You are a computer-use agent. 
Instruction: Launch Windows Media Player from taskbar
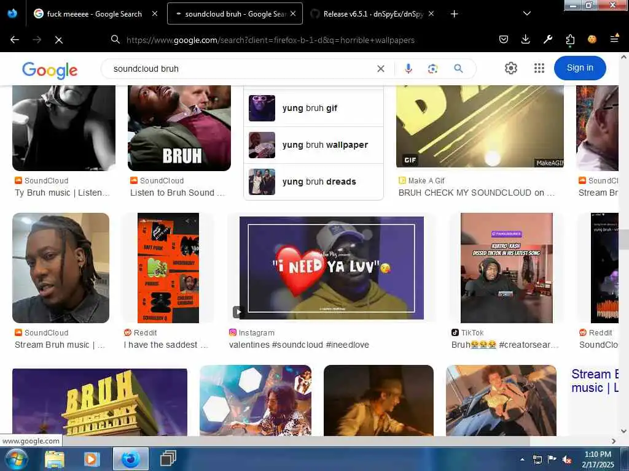click(92, 459)
